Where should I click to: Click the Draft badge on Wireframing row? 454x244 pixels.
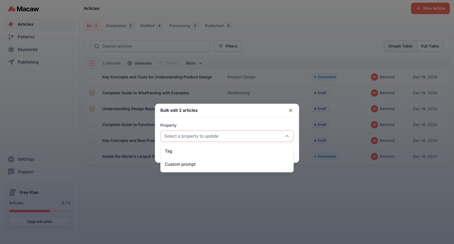(320, 93)
